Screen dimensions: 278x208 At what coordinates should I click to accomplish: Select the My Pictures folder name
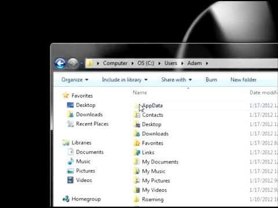(156, 181)
